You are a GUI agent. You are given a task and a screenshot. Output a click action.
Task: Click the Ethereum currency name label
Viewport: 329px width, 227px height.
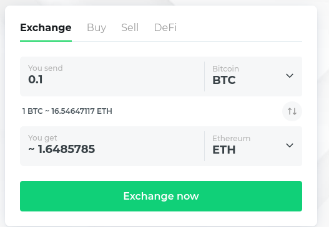click(231, 138)
